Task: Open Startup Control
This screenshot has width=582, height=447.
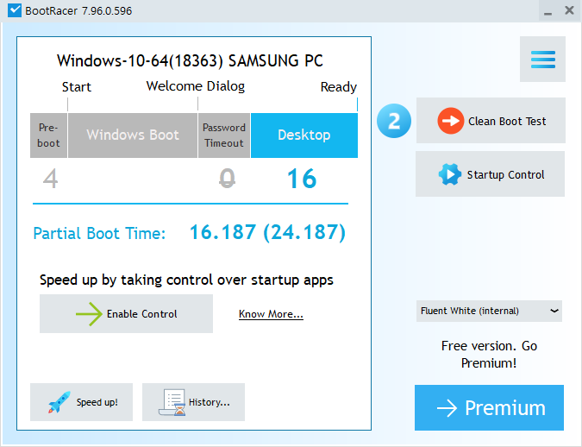Action: tap(490, 174)
